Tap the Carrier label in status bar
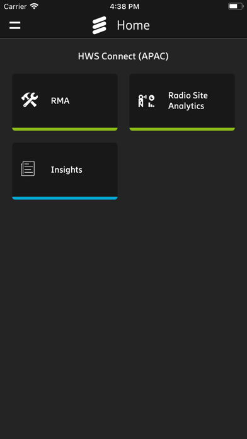The width and height of the screenshot is (247, 439). [15, 6]
